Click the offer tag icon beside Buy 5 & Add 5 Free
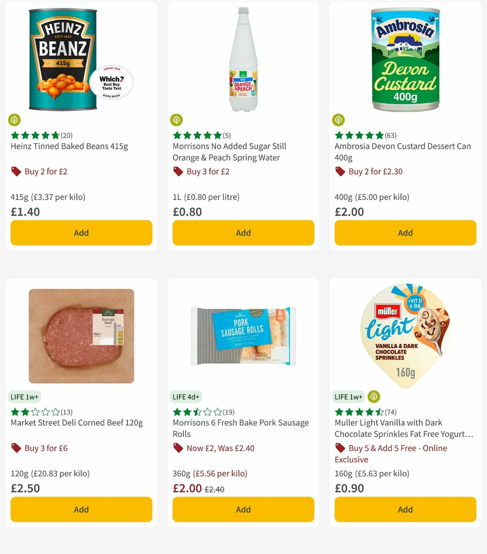The width and height of the screenshot is (487, 554). [340, 448]
